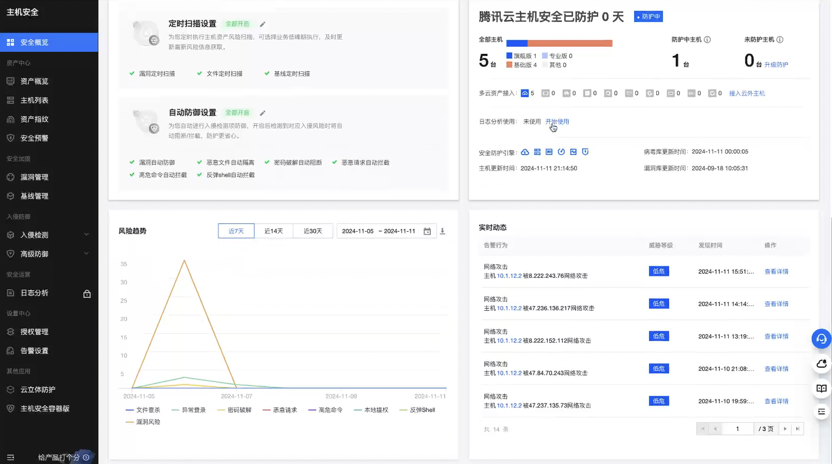Click the book documentation floating icon

pyautogui.click(x=821, y=388)
